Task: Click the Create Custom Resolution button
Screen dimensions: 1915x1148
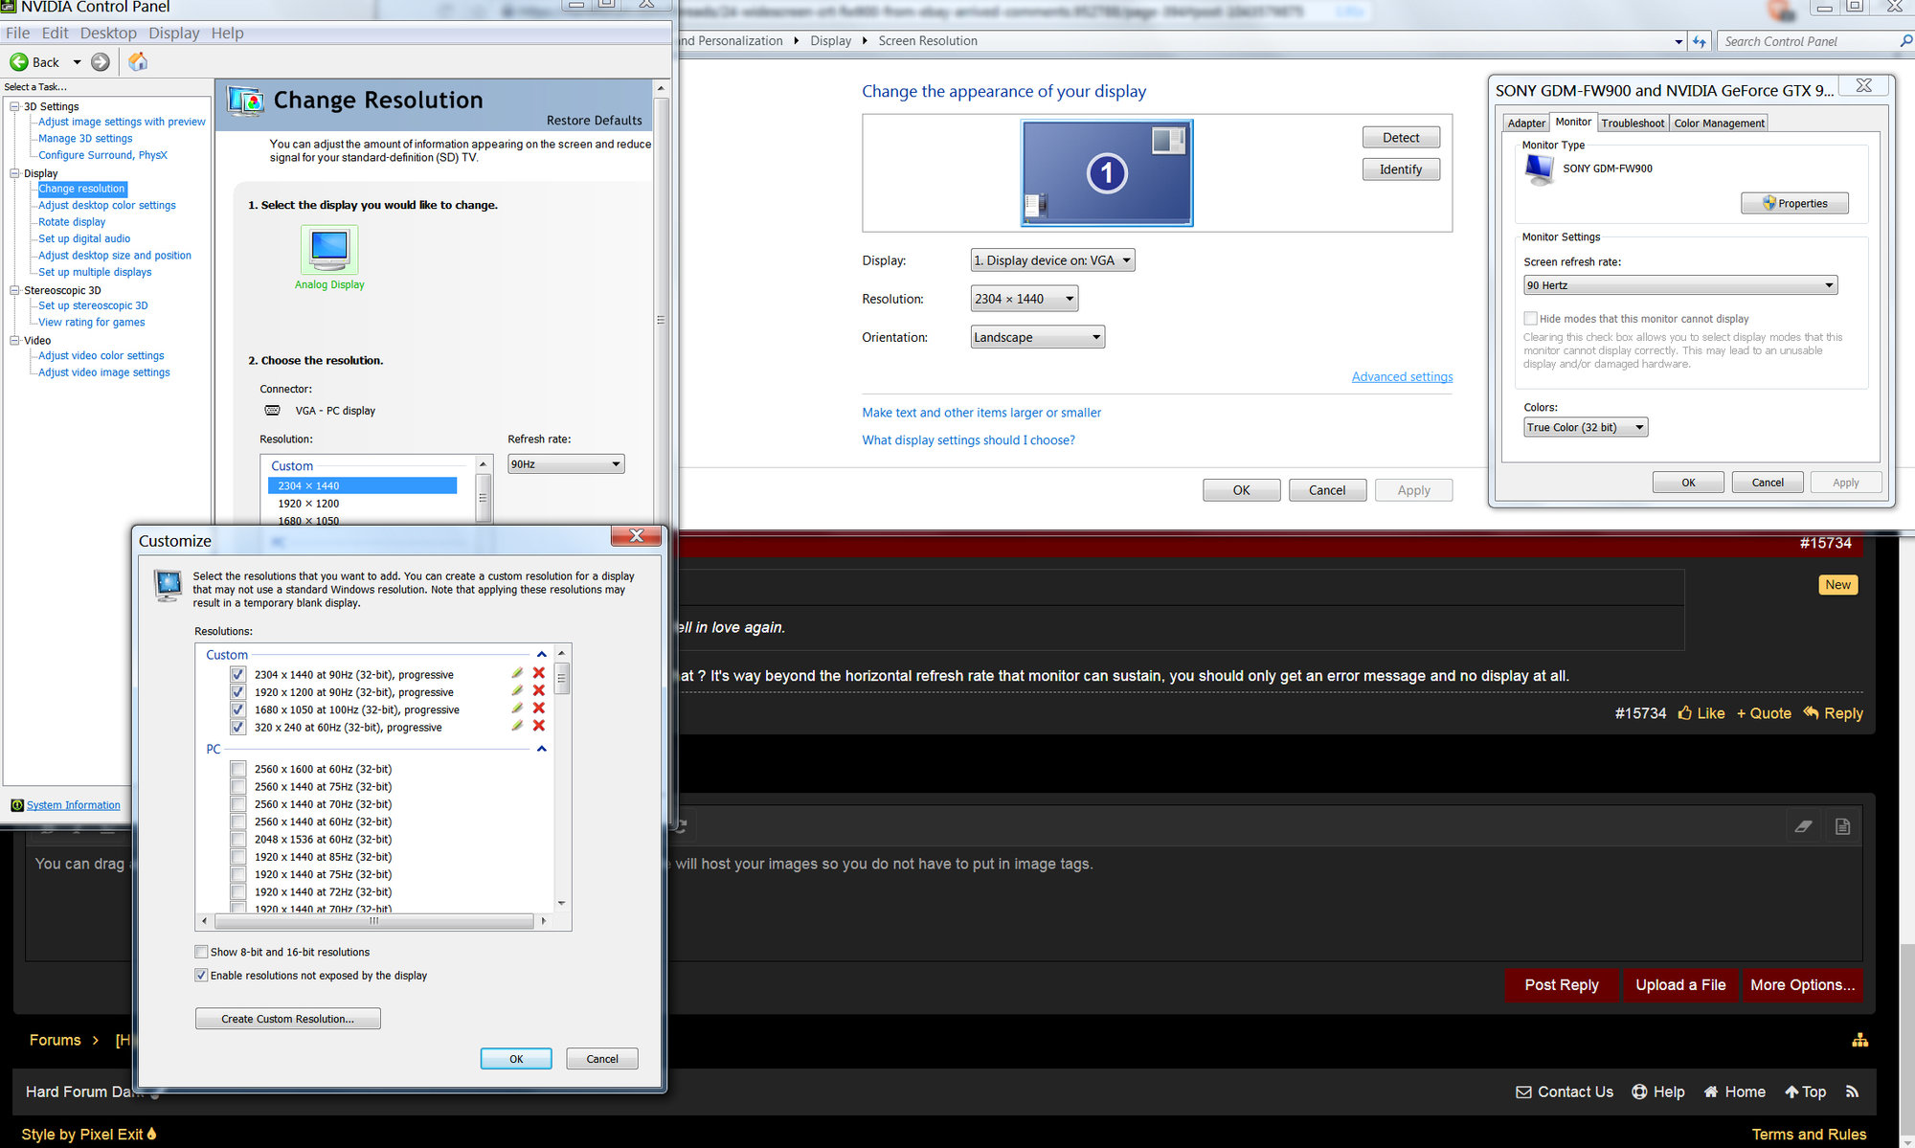Action: point(287,1019)
